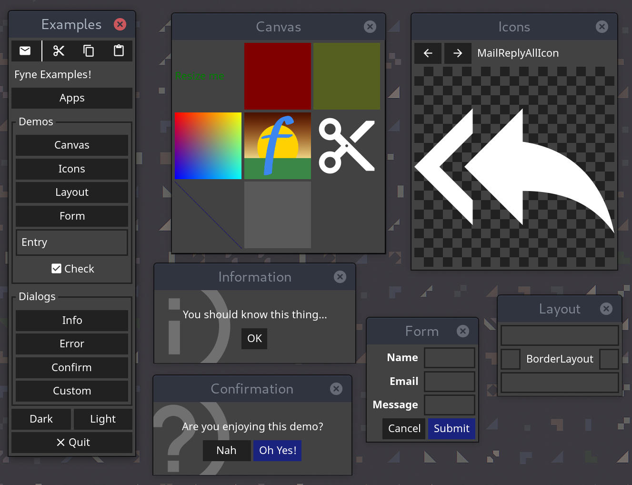
Task: Open the Custom dialog
Action: tap(72, 391)
